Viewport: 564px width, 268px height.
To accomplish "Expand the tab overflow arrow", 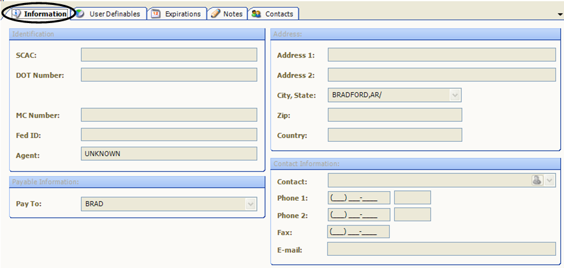I will click(560, 15).
